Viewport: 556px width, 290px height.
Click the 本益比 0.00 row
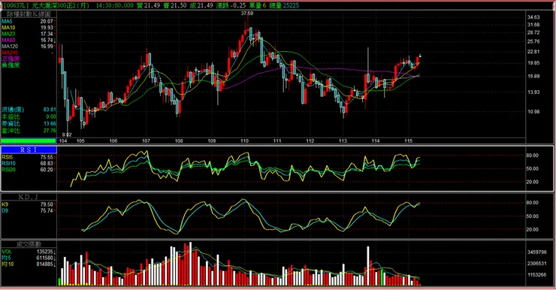tap(29, 116)
